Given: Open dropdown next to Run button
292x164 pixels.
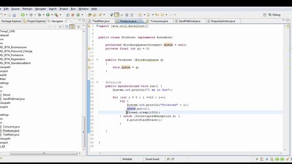Looking at the screenshot, I should click(52, 15).
